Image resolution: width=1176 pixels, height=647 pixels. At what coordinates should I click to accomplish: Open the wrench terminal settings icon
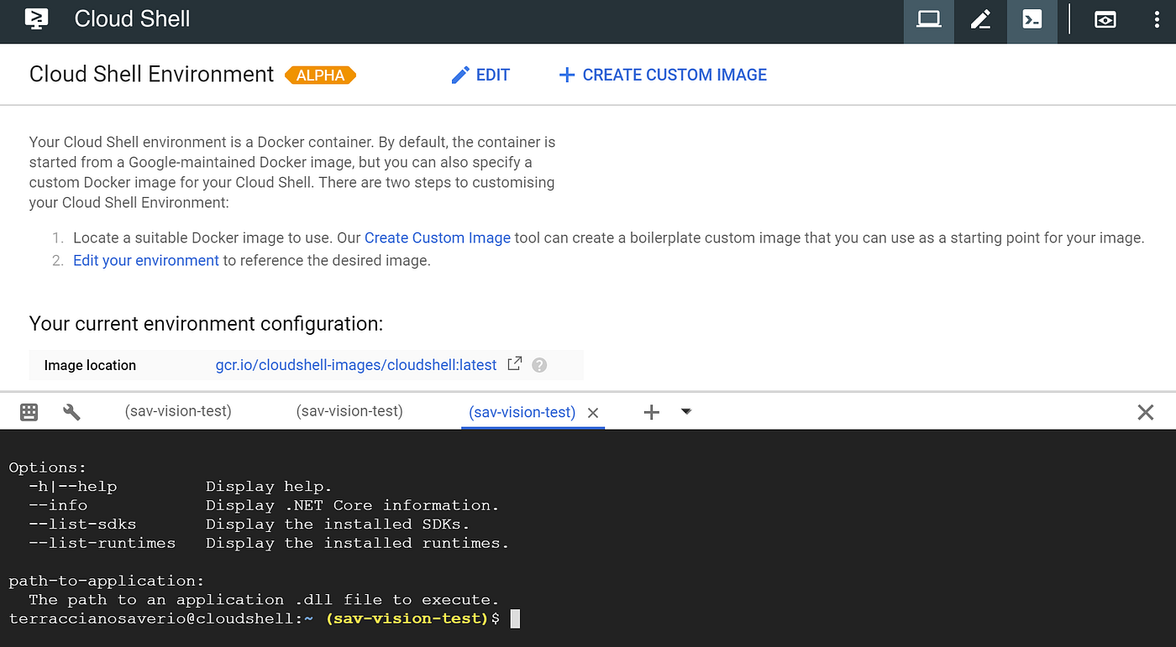click(x=71, y=411)
